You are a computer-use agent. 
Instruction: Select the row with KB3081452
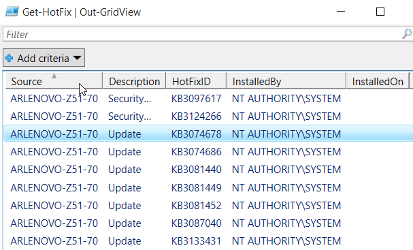pos(209,206)
